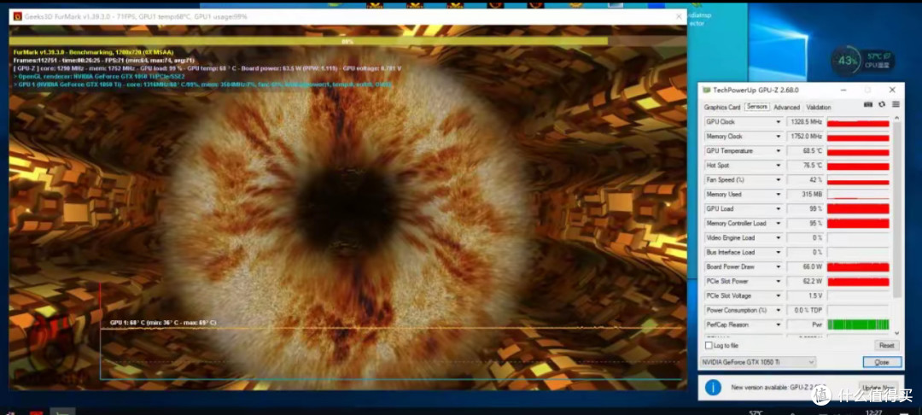
Task: Click the GPU-Z screenshot camera icon
Action: pyautogui.click(x=868, y=105)
